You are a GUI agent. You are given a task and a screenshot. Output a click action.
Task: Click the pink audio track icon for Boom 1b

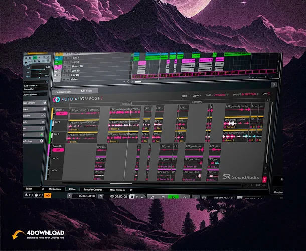[x=58, y=67]
